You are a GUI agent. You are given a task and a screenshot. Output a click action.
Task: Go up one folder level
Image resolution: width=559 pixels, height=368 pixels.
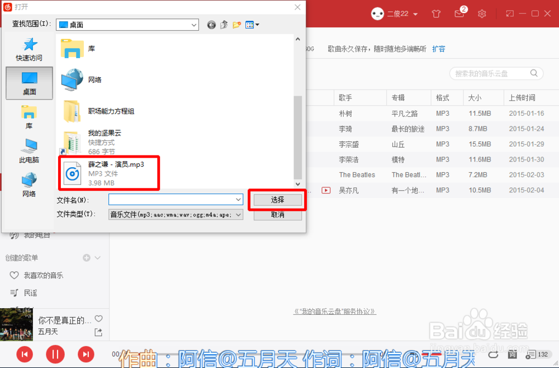(x=224, y=25)
